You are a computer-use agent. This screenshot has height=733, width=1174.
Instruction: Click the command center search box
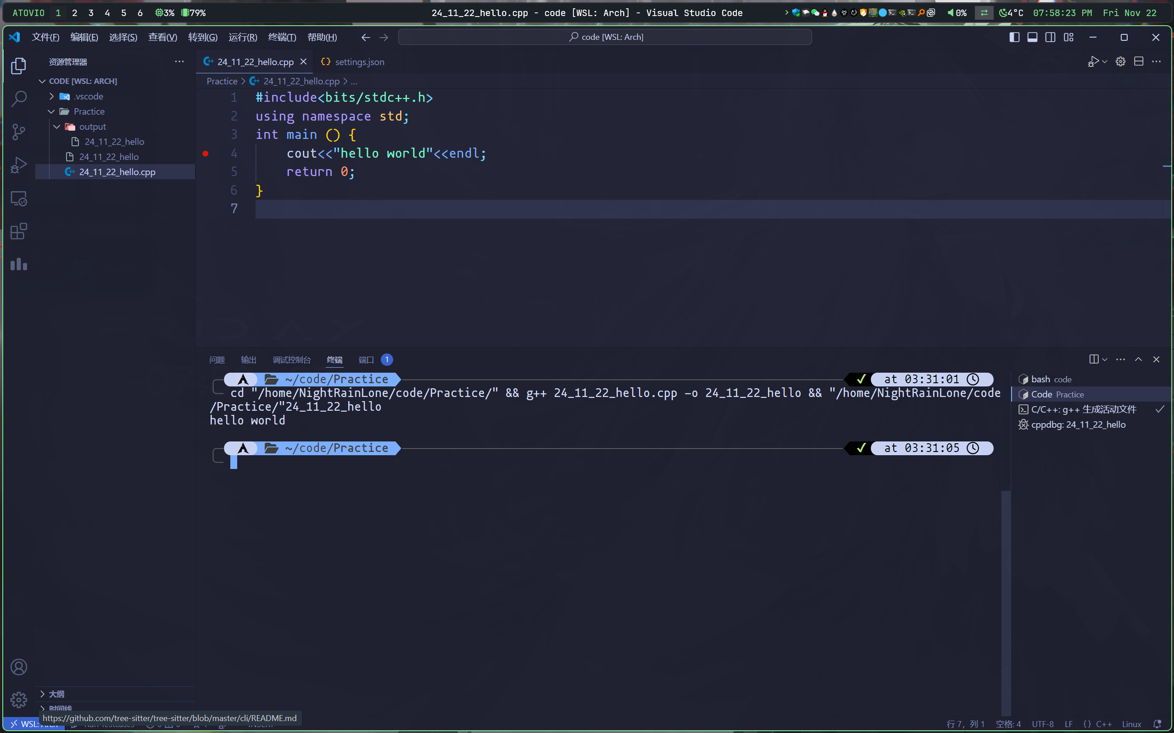605,37
